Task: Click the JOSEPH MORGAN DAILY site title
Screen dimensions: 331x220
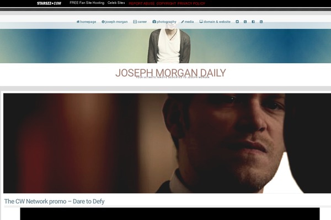Action: click(170, 73)
